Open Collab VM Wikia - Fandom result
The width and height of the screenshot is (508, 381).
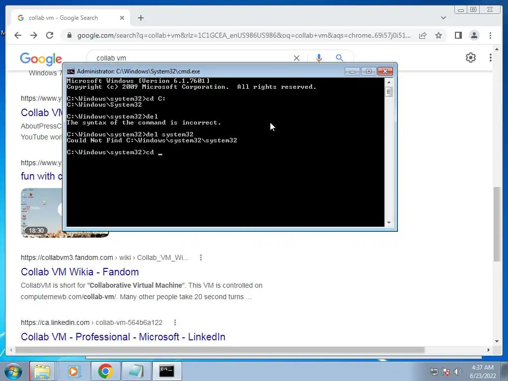point(80,272)
